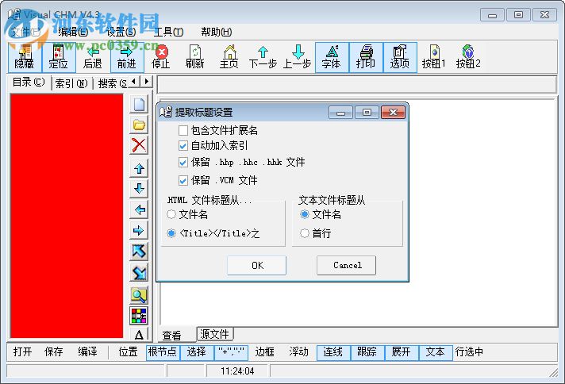Viewport: 565px width, 384px height.
Task: Click the blue left arrow icon
Action: point(139,209)
